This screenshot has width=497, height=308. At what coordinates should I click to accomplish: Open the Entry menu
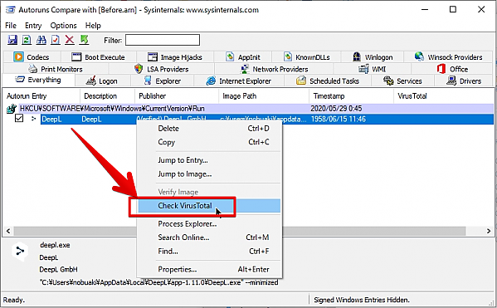click(x=33, y=26)
